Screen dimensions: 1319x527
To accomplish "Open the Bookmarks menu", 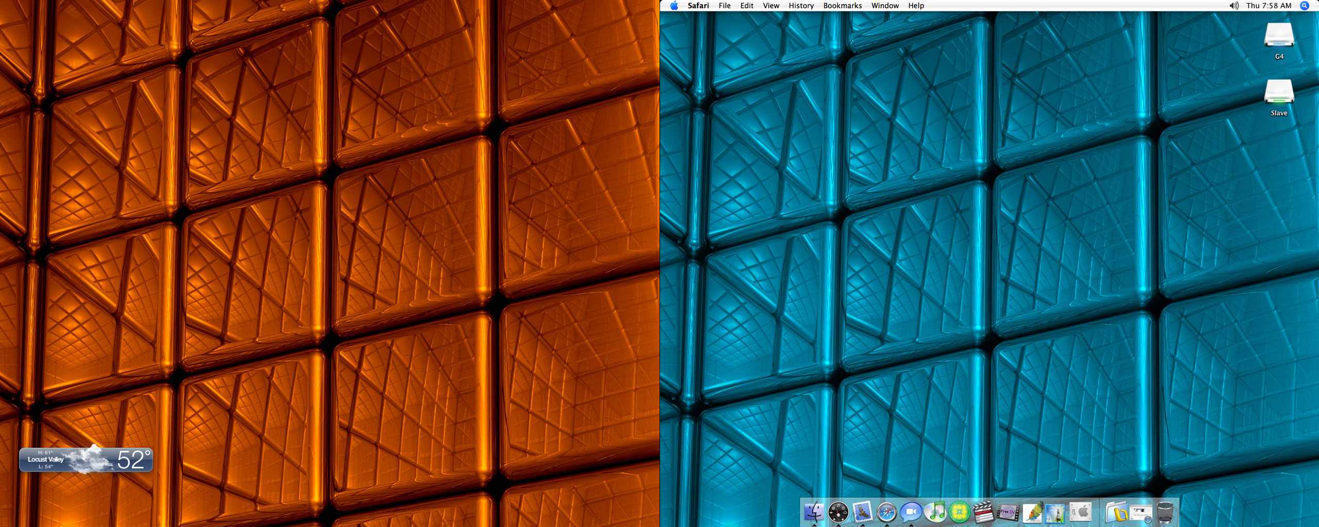I will coord(842,6).
